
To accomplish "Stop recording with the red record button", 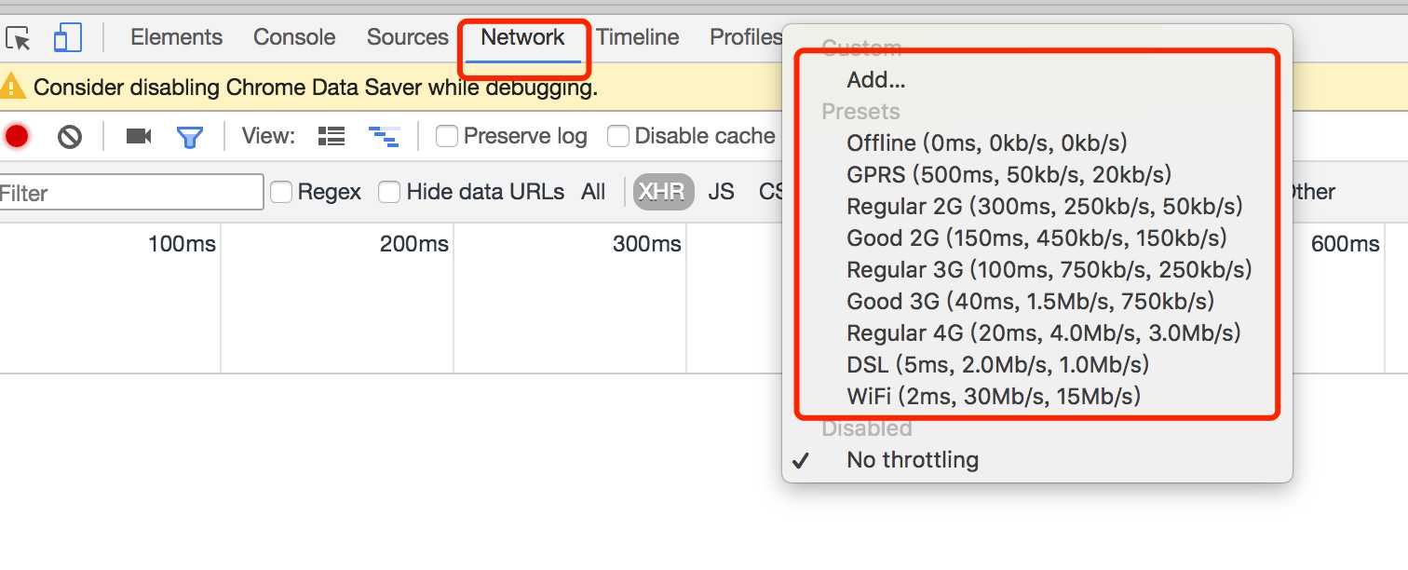I will tap(17, 137).
